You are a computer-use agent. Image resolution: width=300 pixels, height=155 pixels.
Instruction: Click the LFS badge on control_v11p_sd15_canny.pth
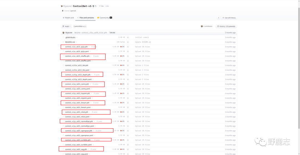point(122,84)
